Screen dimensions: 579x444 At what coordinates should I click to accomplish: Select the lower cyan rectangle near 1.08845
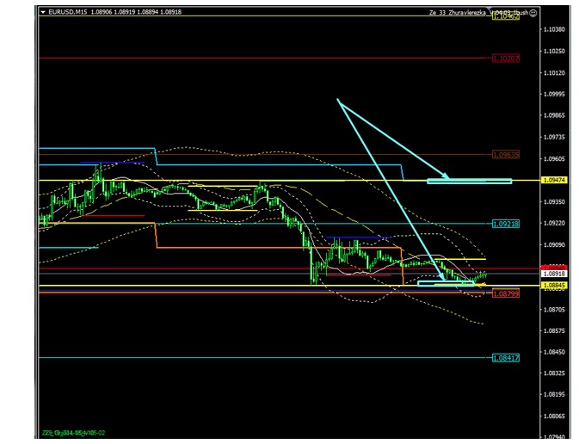[x=445, y=282]
